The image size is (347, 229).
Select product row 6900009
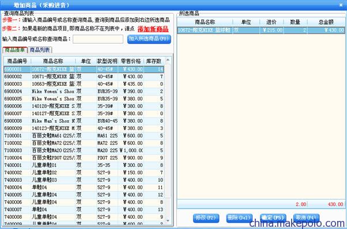84,128
